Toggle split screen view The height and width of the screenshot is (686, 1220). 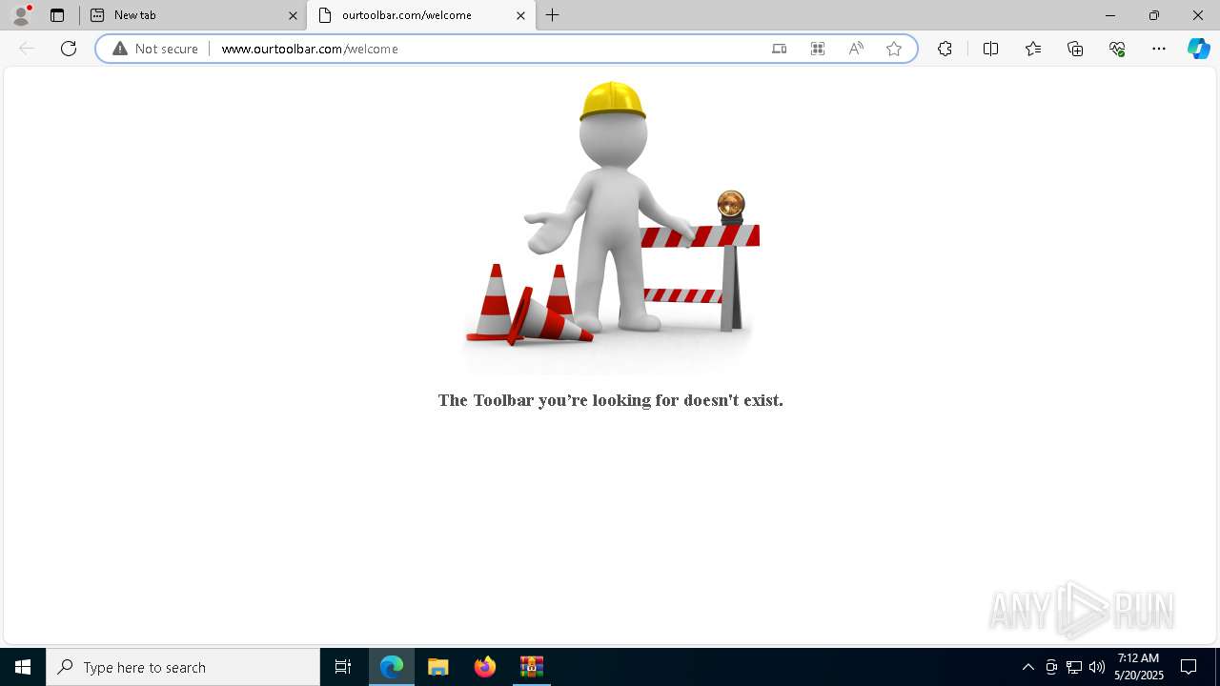click(990, 49)
